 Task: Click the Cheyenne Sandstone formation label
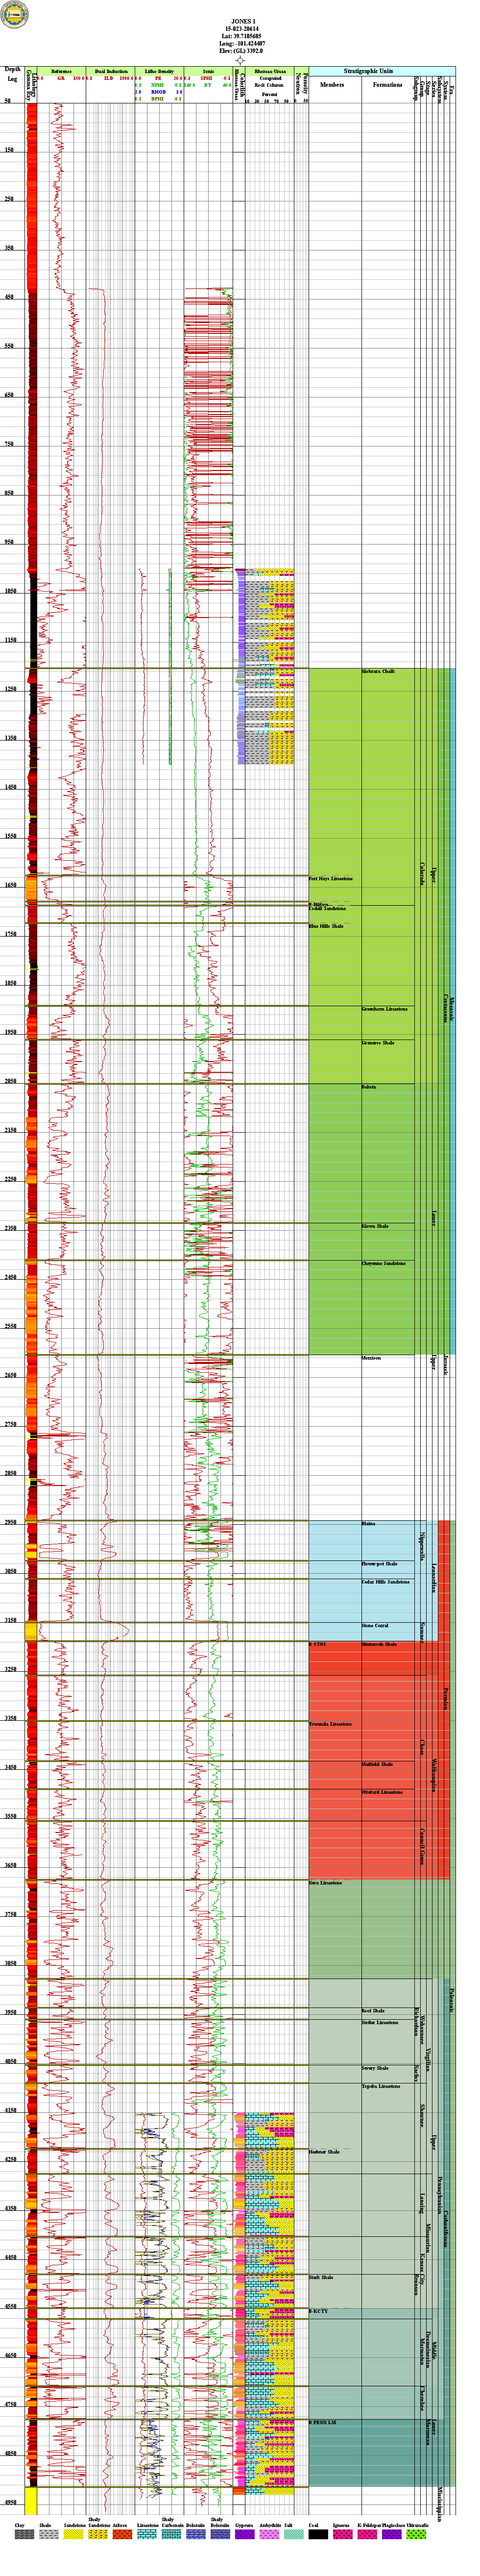tap(384, 1263)
